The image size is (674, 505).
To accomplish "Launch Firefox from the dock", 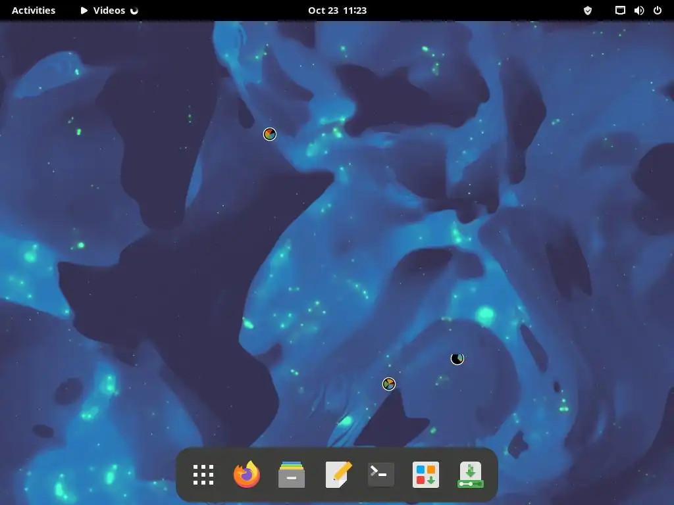I will click(247, 474).
